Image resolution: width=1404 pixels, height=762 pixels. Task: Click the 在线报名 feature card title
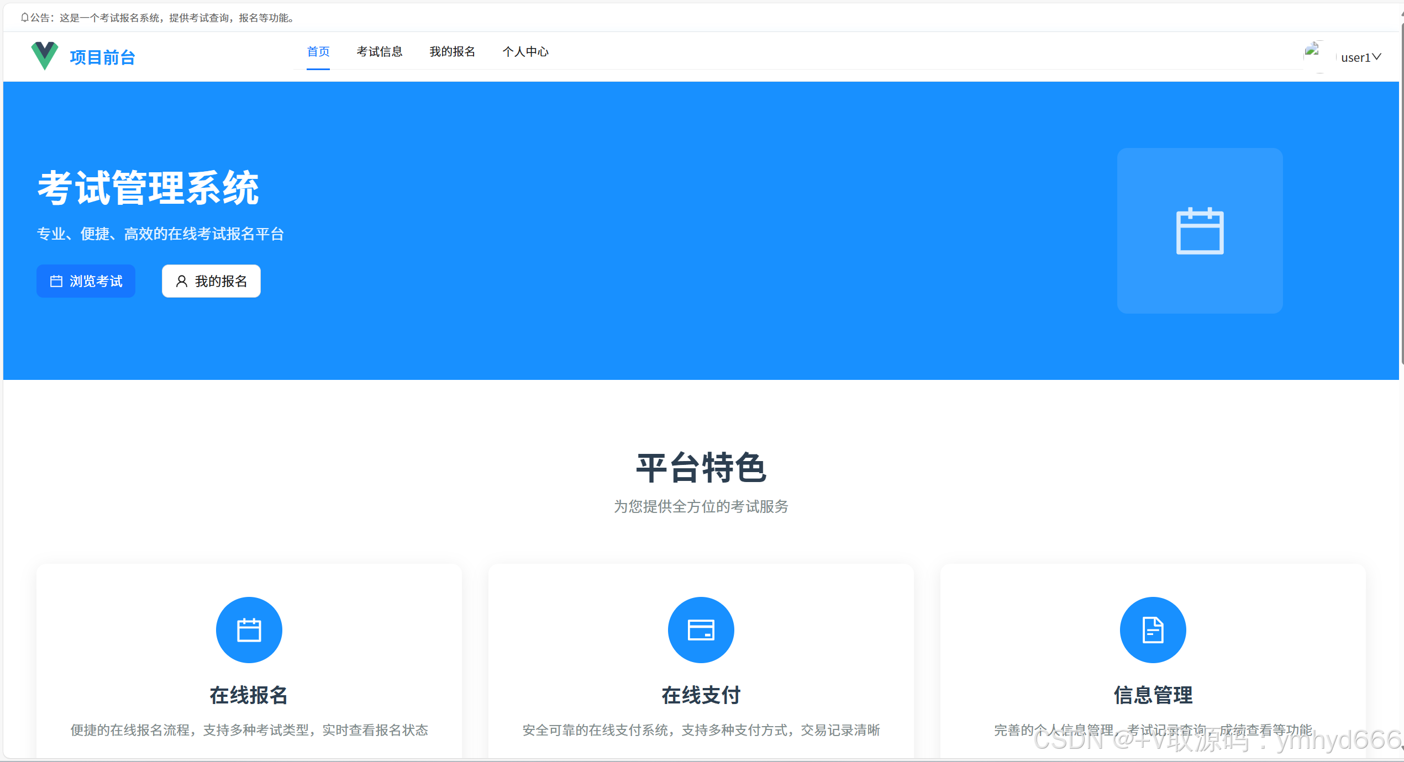(249, 695)
